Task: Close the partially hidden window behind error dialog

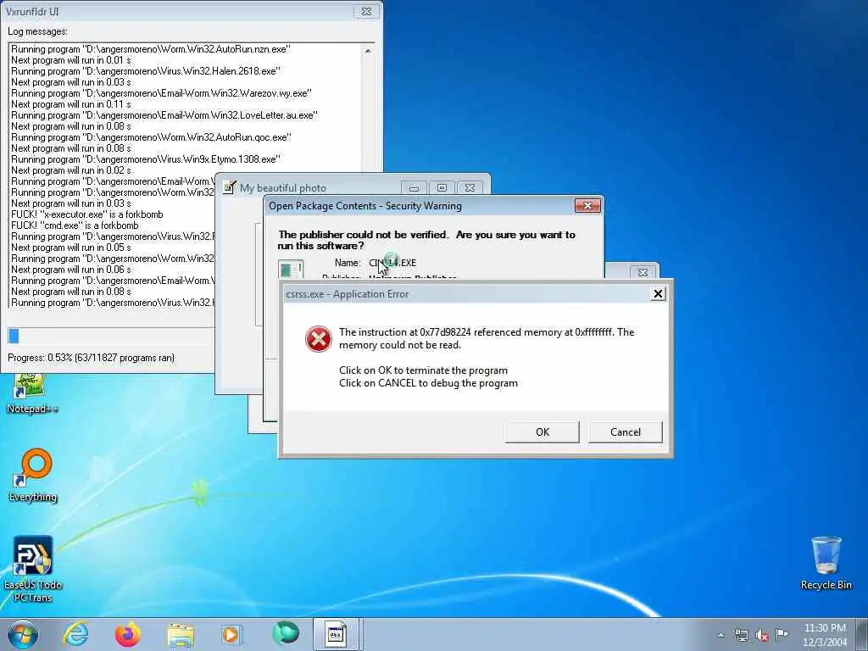Action: pyautogui.click(x=643, y=272)
